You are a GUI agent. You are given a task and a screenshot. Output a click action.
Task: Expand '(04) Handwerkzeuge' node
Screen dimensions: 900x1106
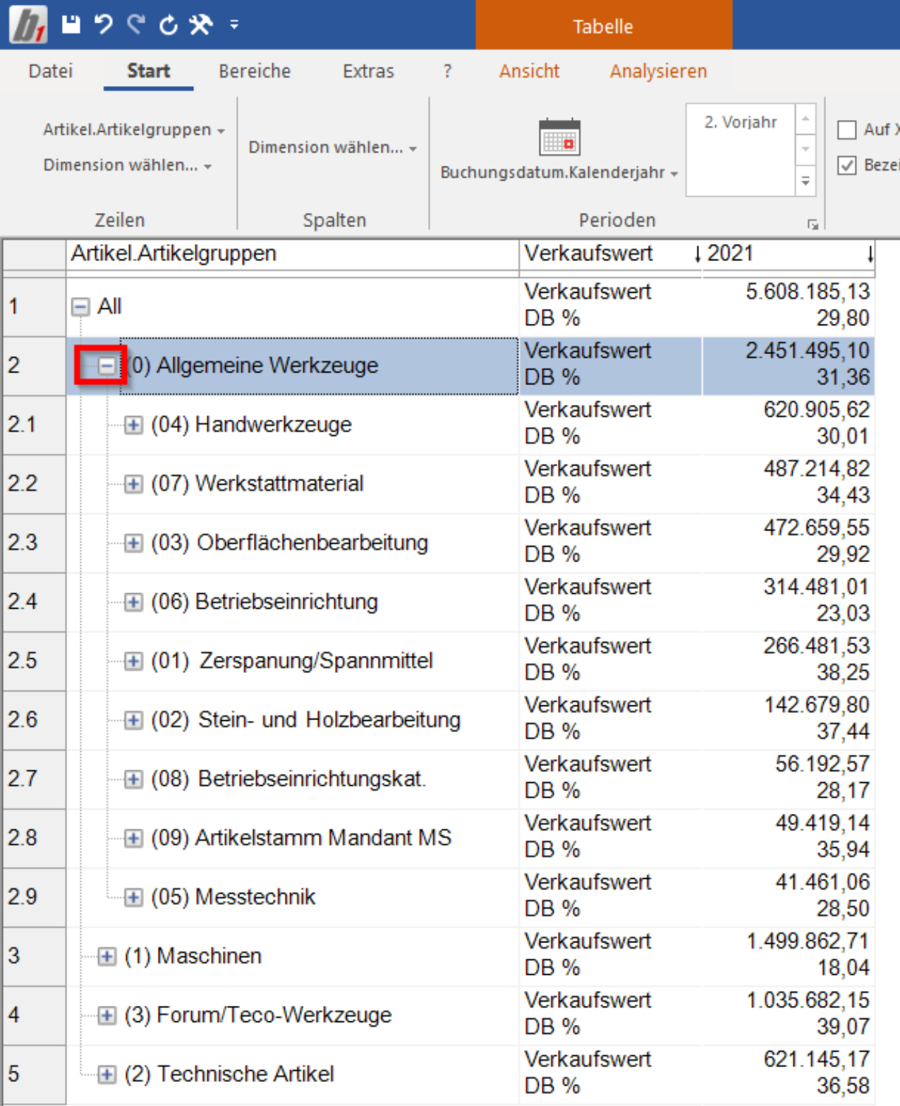(133, 425)
